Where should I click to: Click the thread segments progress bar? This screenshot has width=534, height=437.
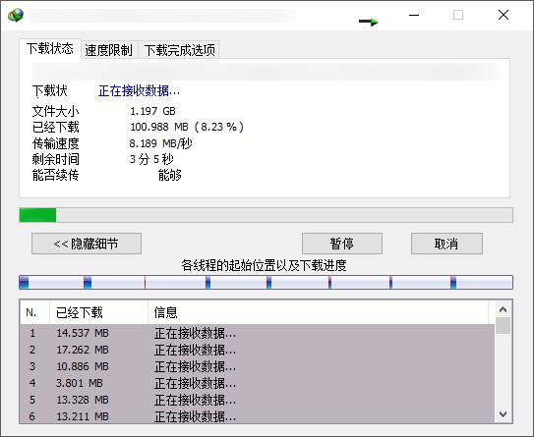(x=266, y=283)
